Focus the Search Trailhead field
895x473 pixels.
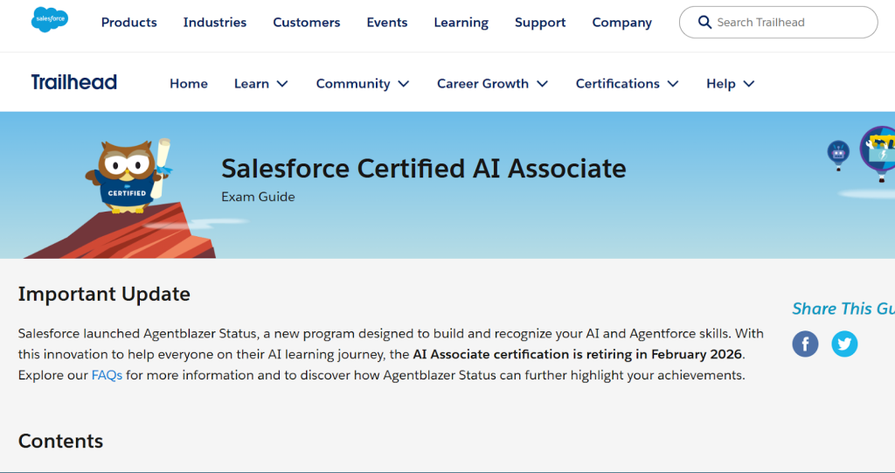coord(778,22)
